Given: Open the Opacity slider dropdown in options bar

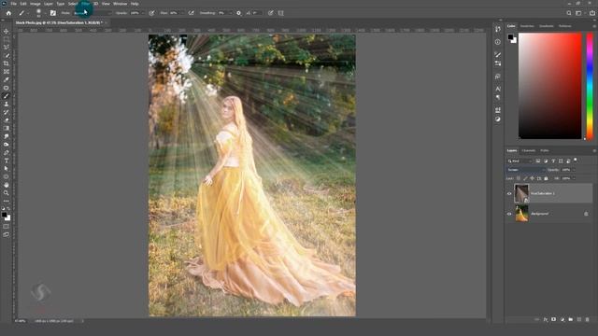Looking at the screenshot, I should pos(143,13).
